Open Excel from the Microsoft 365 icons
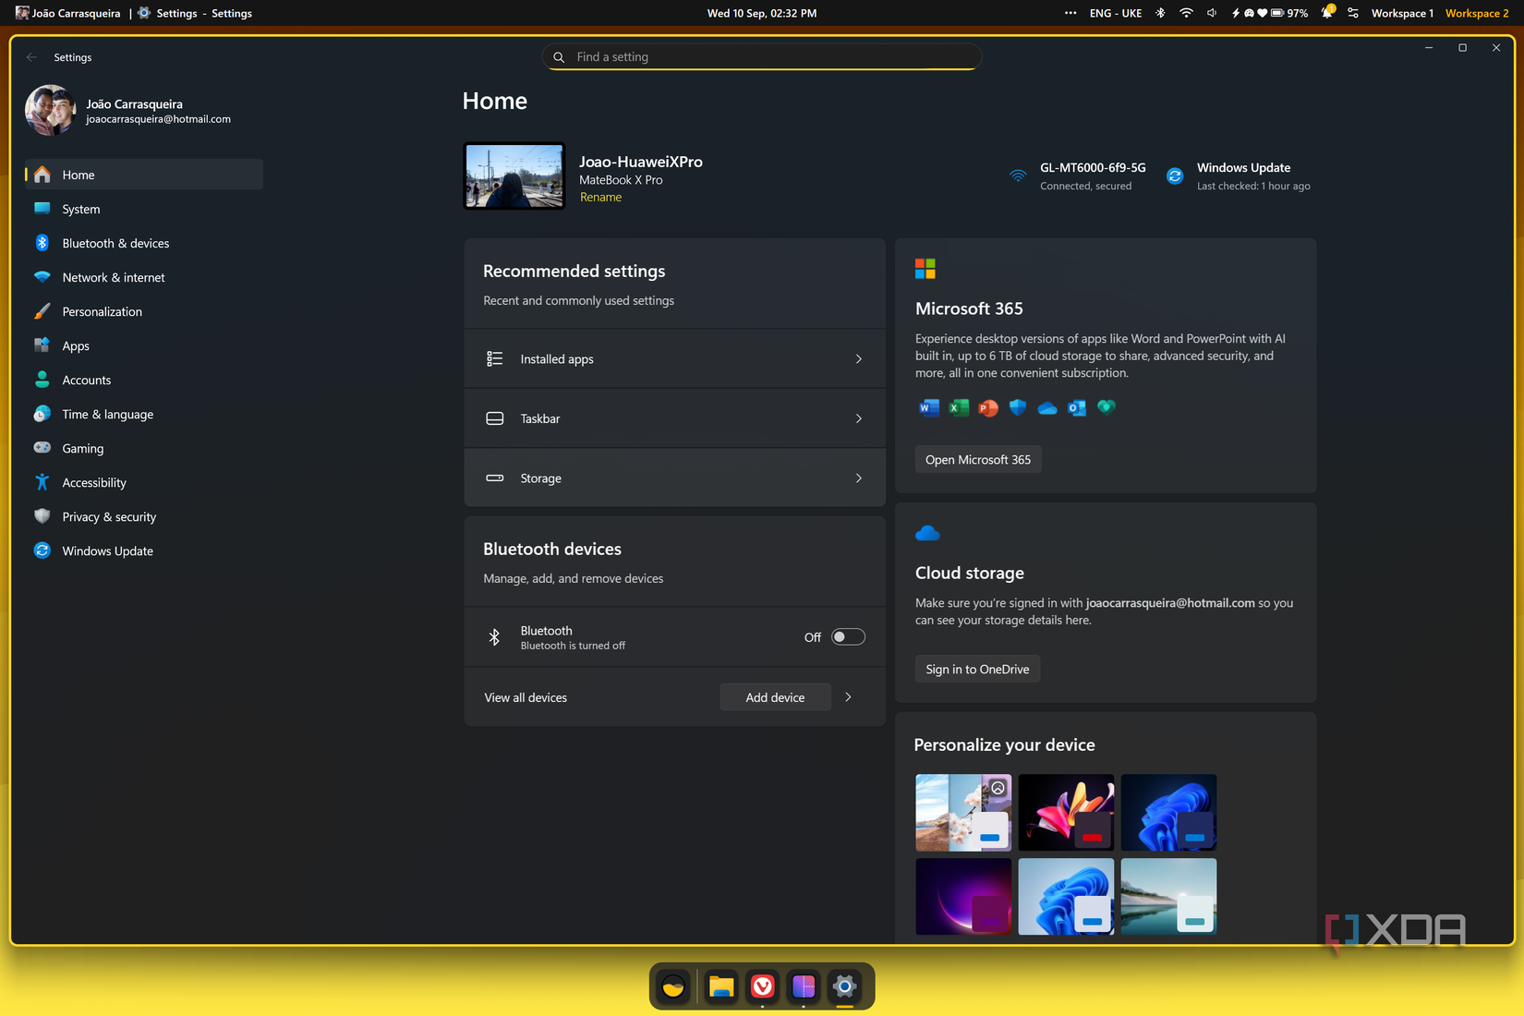The image size is (1524, 1016). [958, 407]
